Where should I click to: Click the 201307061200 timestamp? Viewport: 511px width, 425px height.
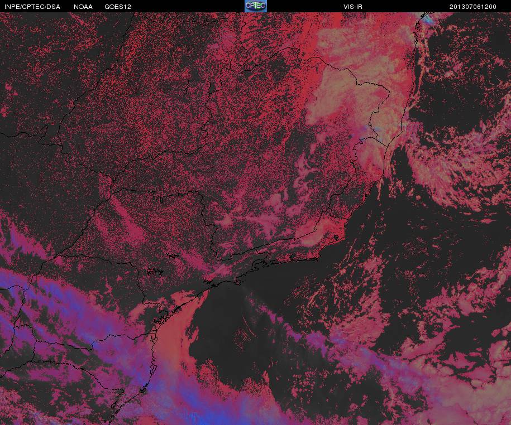tap(473, 7)
